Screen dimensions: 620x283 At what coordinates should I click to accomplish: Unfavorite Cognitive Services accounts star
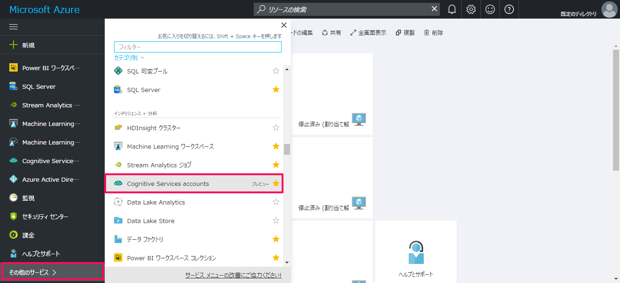coord(276,184)
